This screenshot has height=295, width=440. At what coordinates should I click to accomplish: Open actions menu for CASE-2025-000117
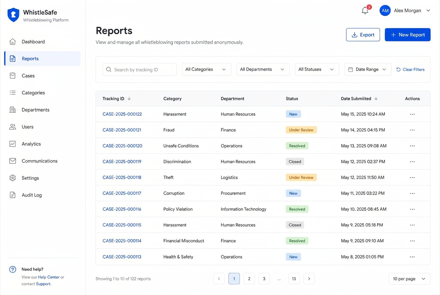click(x=412, y=193)
